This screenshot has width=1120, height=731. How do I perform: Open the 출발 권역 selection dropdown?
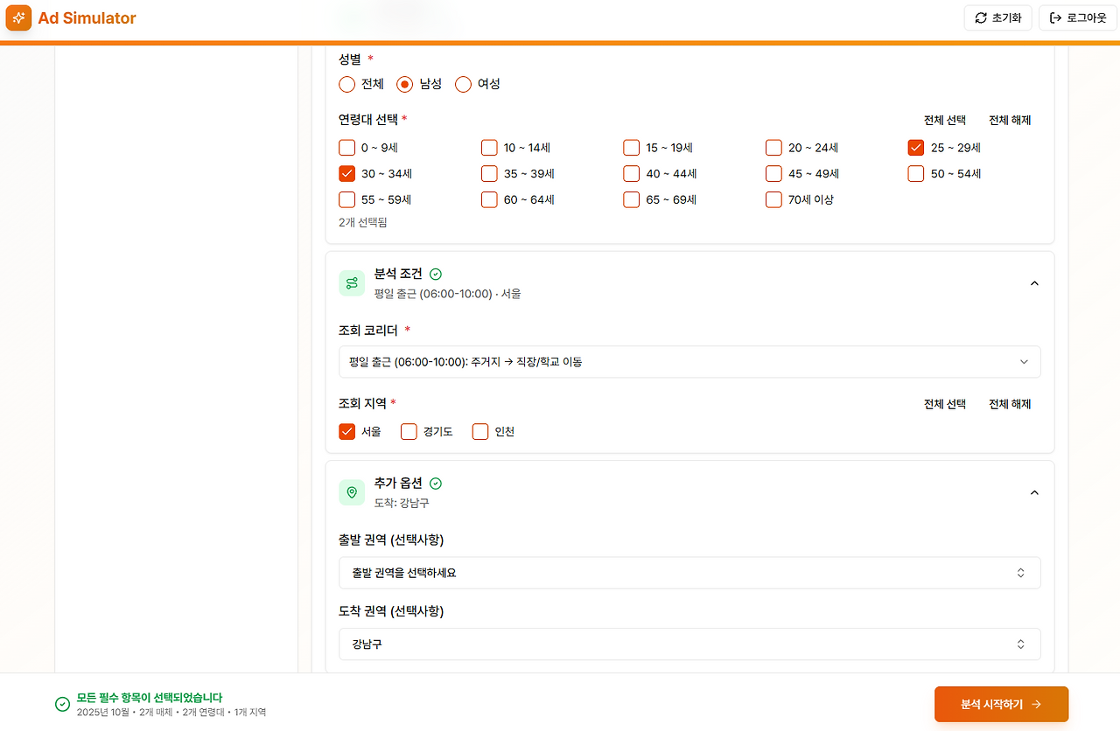(689, 573)
